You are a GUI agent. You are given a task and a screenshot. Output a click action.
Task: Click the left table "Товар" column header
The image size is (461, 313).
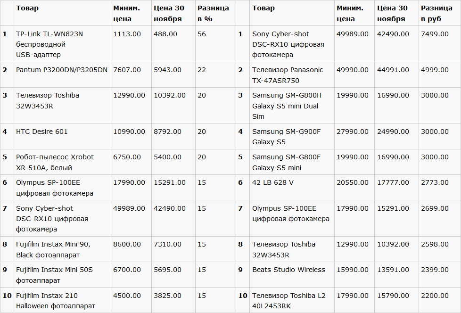[x=27, y=8]
